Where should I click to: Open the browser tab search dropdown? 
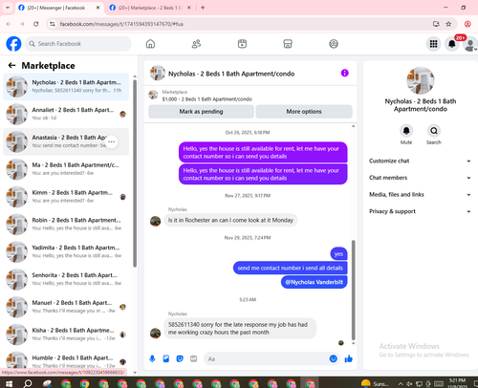coord(8,8)
